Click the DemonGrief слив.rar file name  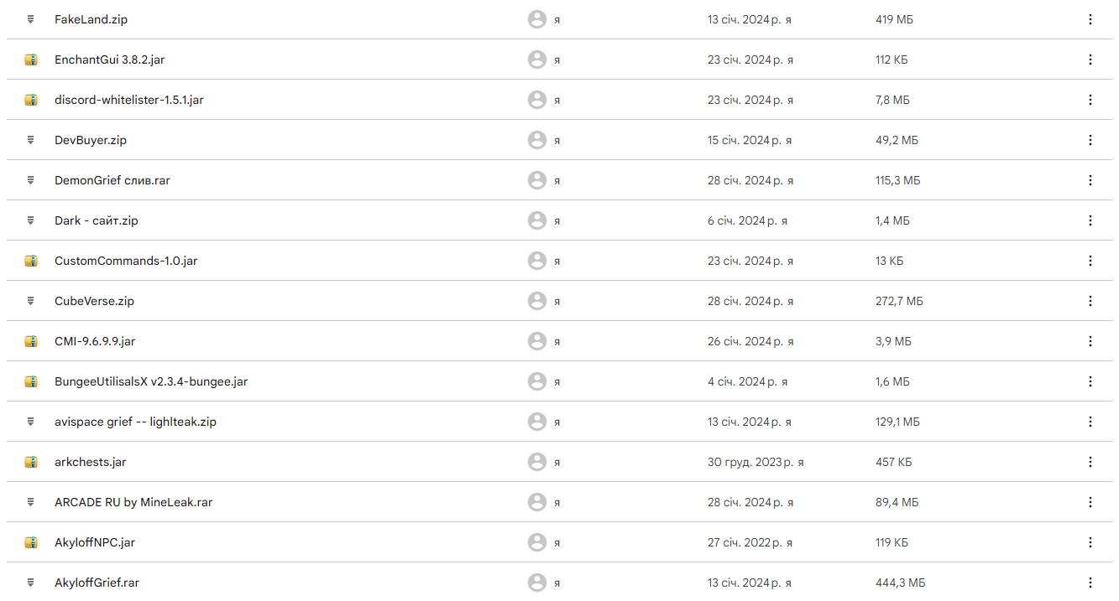(112, 180)
